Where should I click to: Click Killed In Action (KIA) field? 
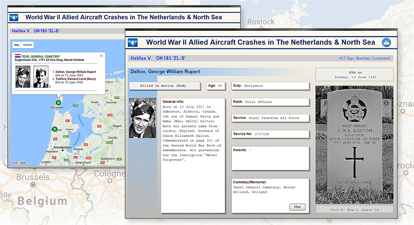coord(164,86)
